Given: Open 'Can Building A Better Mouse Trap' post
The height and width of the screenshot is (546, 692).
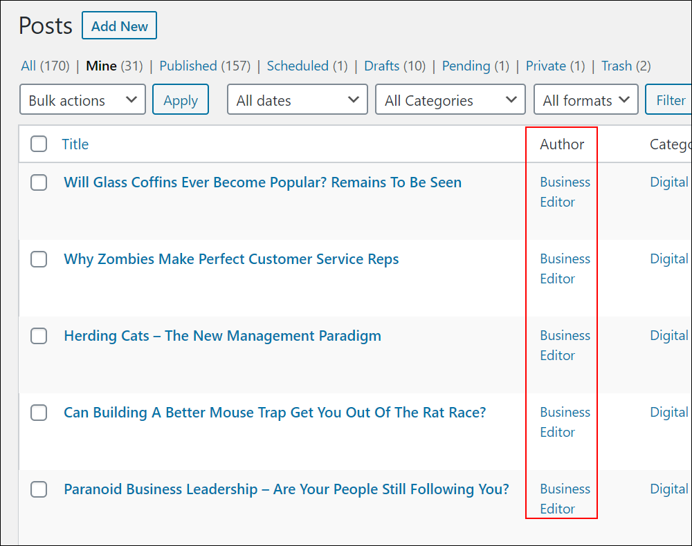Looking at the screenshot, I should point(275,413).
